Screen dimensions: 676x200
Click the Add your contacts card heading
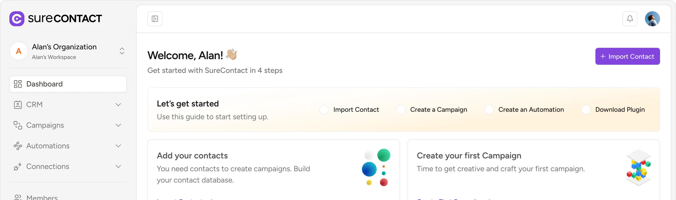pyautogui.click(x=192, y=156)
